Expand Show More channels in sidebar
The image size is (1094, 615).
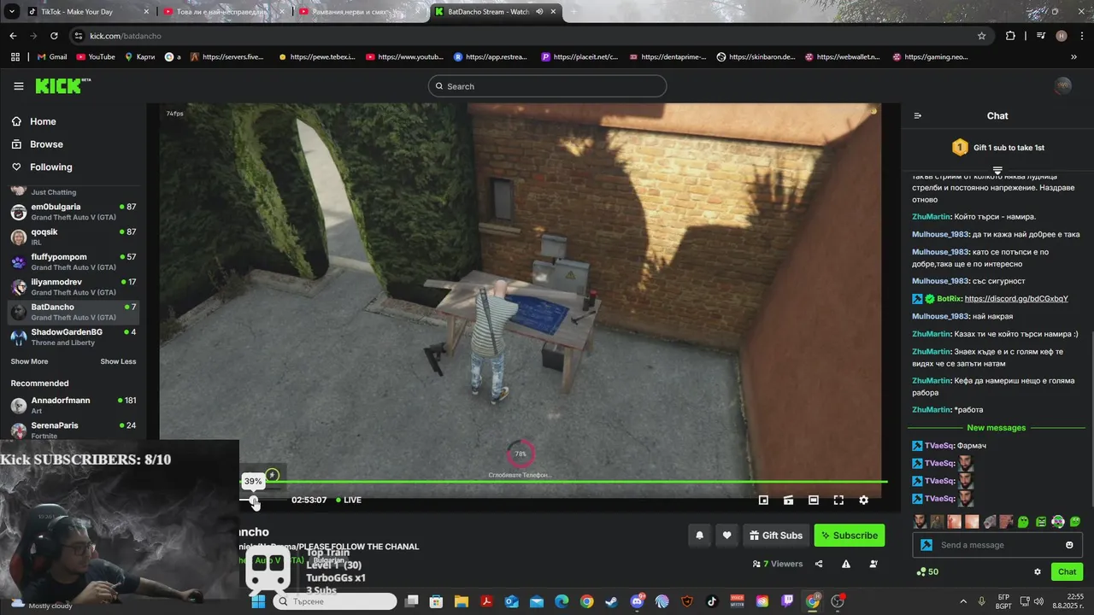(29, 361)
